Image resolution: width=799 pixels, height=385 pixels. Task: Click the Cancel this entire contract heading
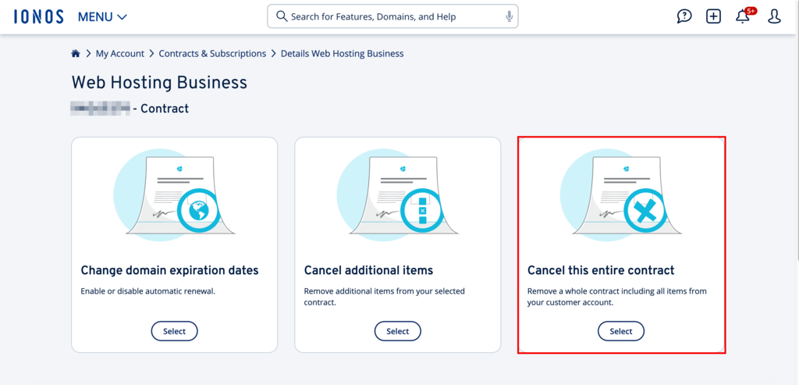tap(601, 270)
